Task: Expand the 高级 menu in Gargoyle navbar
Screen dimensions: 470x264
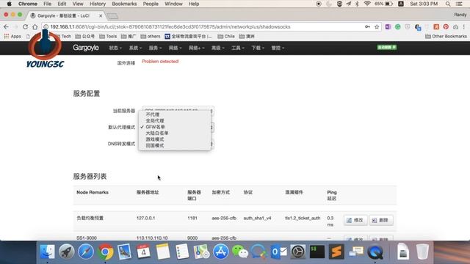Action: (218, 48)
